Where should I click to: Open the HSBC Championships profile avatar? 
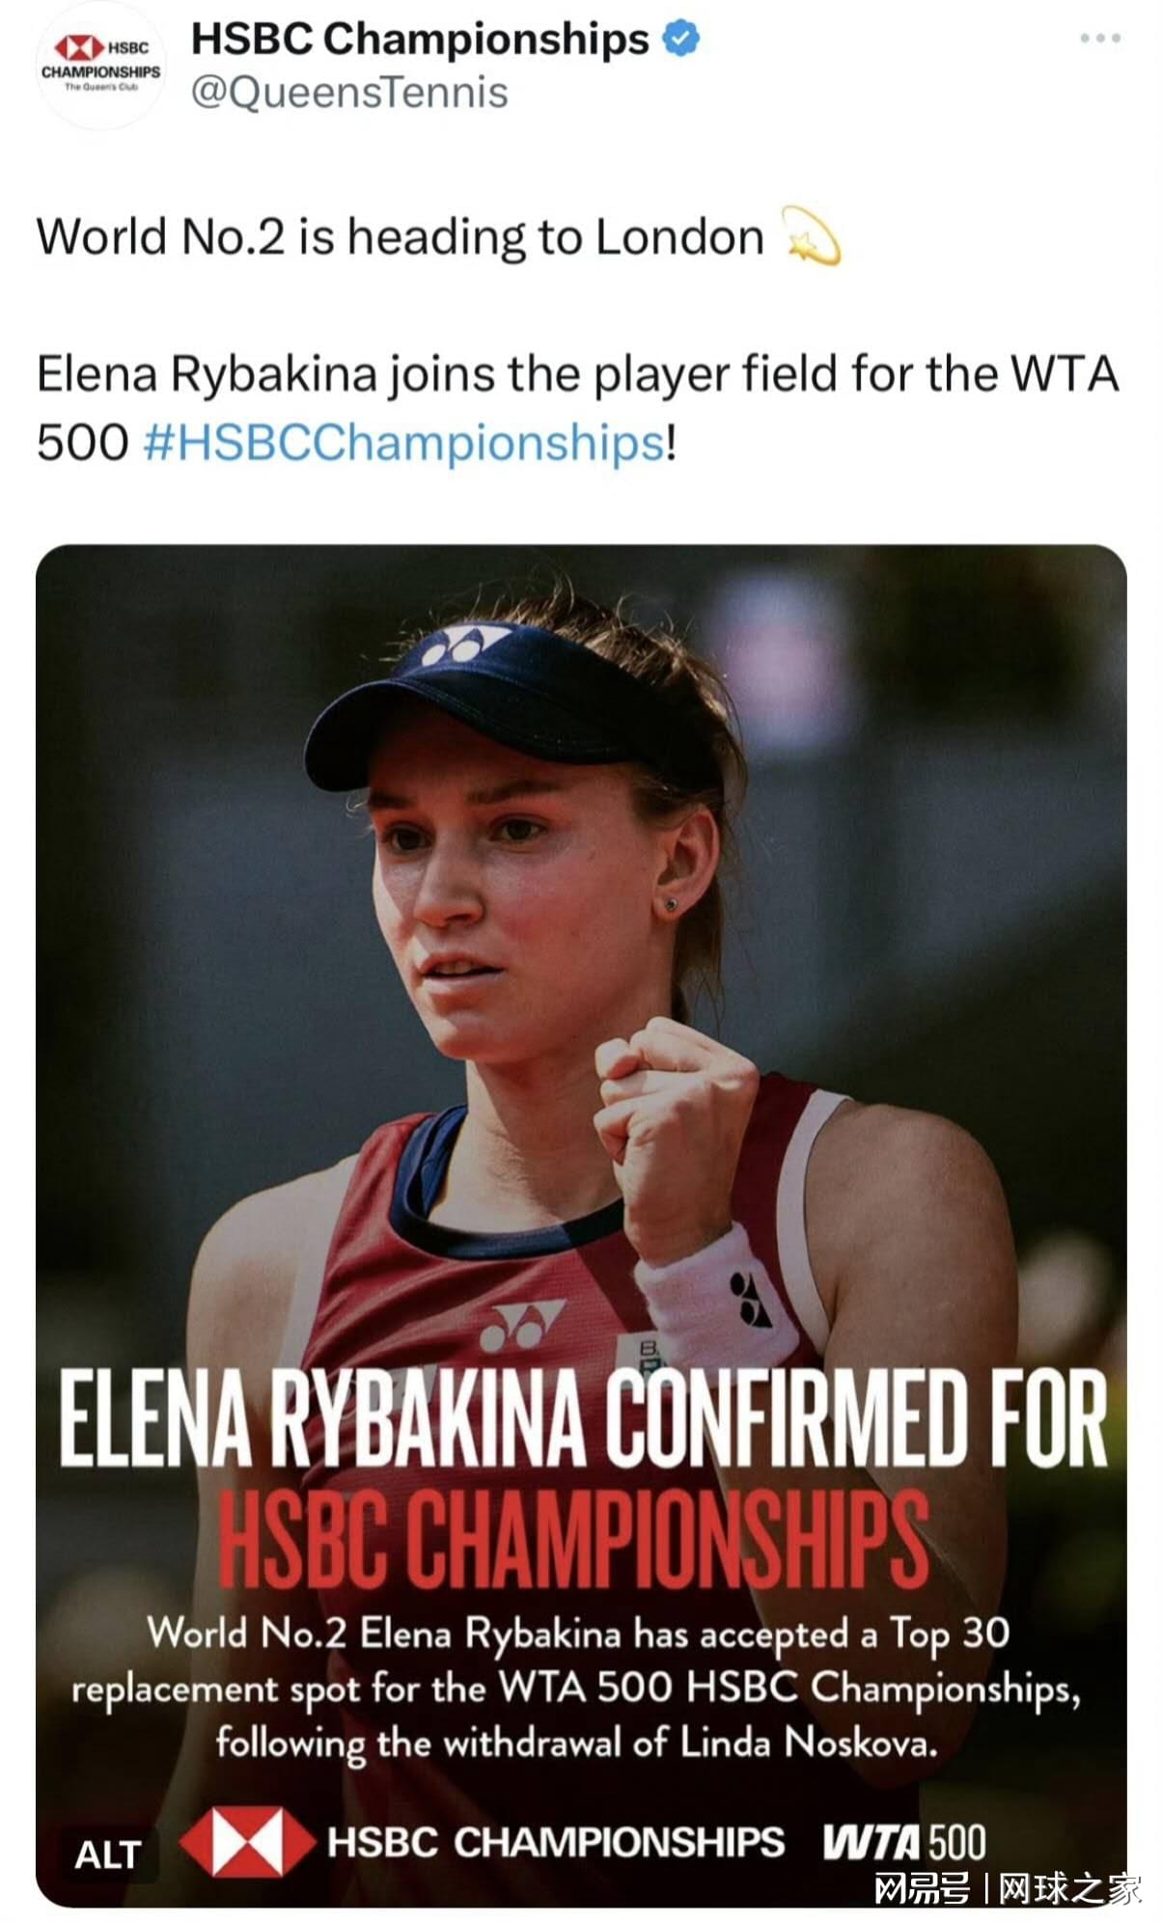[x=100, y=66]
